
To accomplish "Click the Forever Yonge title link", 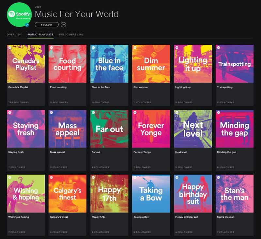I will pos(142,152).
